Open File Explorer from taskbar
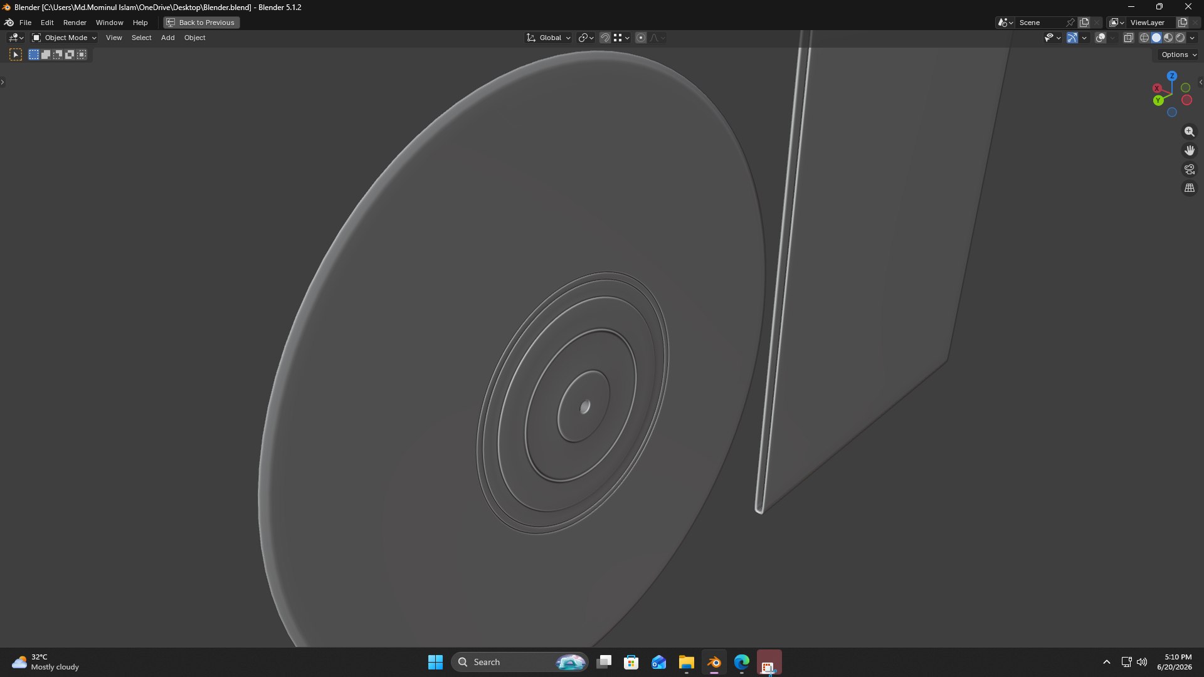The image size is (1204, 677). [x=686, y=662]
